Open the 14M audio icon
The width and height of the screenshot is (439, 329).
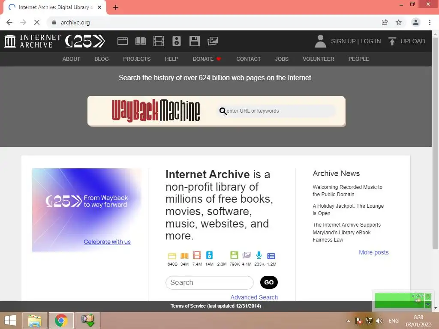[x=209, y=255]
